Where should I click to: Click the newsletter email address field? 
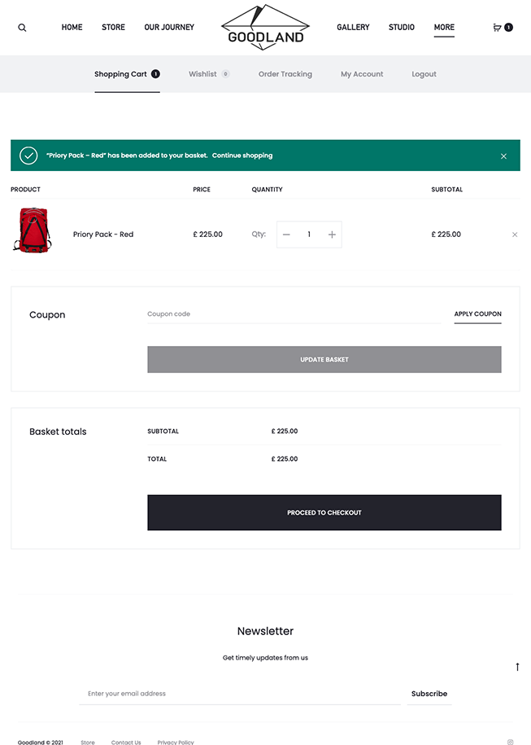[x=240, y=694]
